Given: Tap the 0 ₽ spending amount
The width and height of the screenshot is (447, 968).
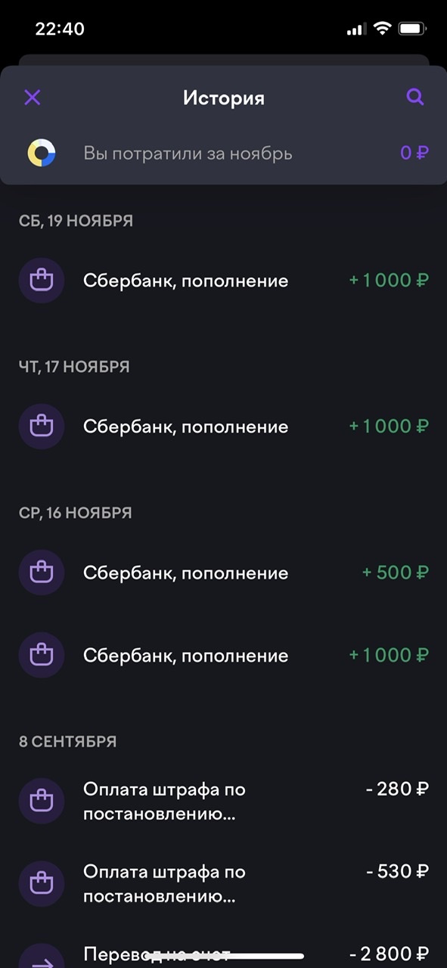Looking at the screenshot, I should point(414,153).
